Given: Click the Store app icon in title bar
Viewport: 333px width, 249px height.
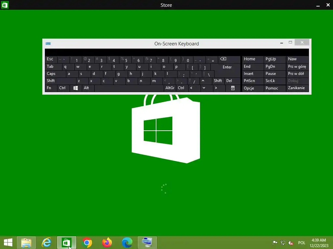Looking at the screenshot, I should 5,5.
